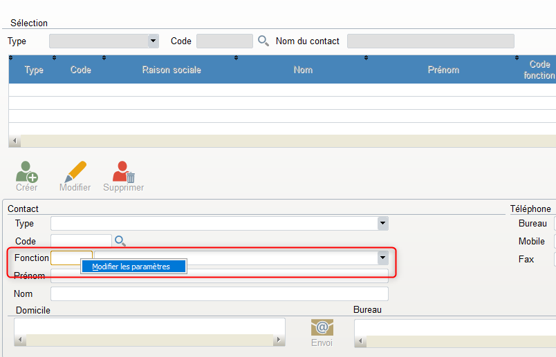Screen dimensions: 556x357
Task: Click the Nom input field in Contact
Action: 219,294
